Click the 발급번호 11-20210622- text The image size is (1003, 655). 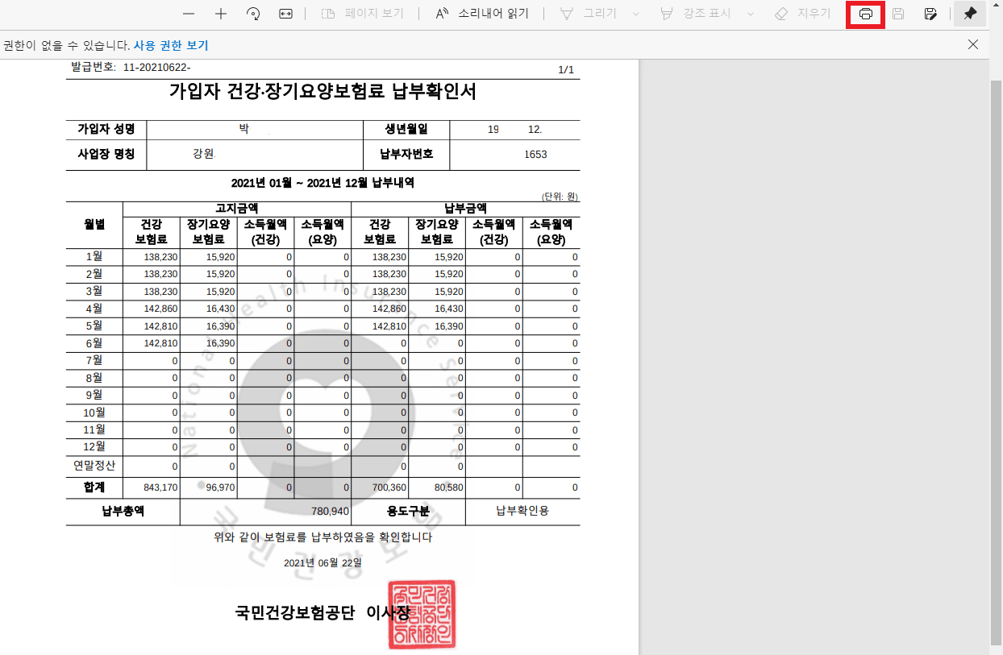[131, 67]
